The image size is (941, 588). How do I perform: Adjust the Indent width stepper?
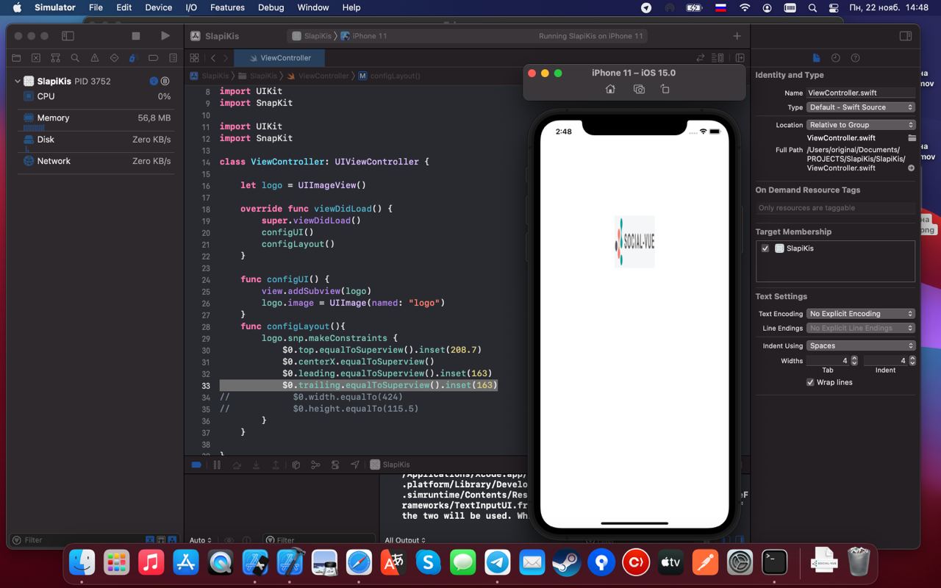point(912,361)
